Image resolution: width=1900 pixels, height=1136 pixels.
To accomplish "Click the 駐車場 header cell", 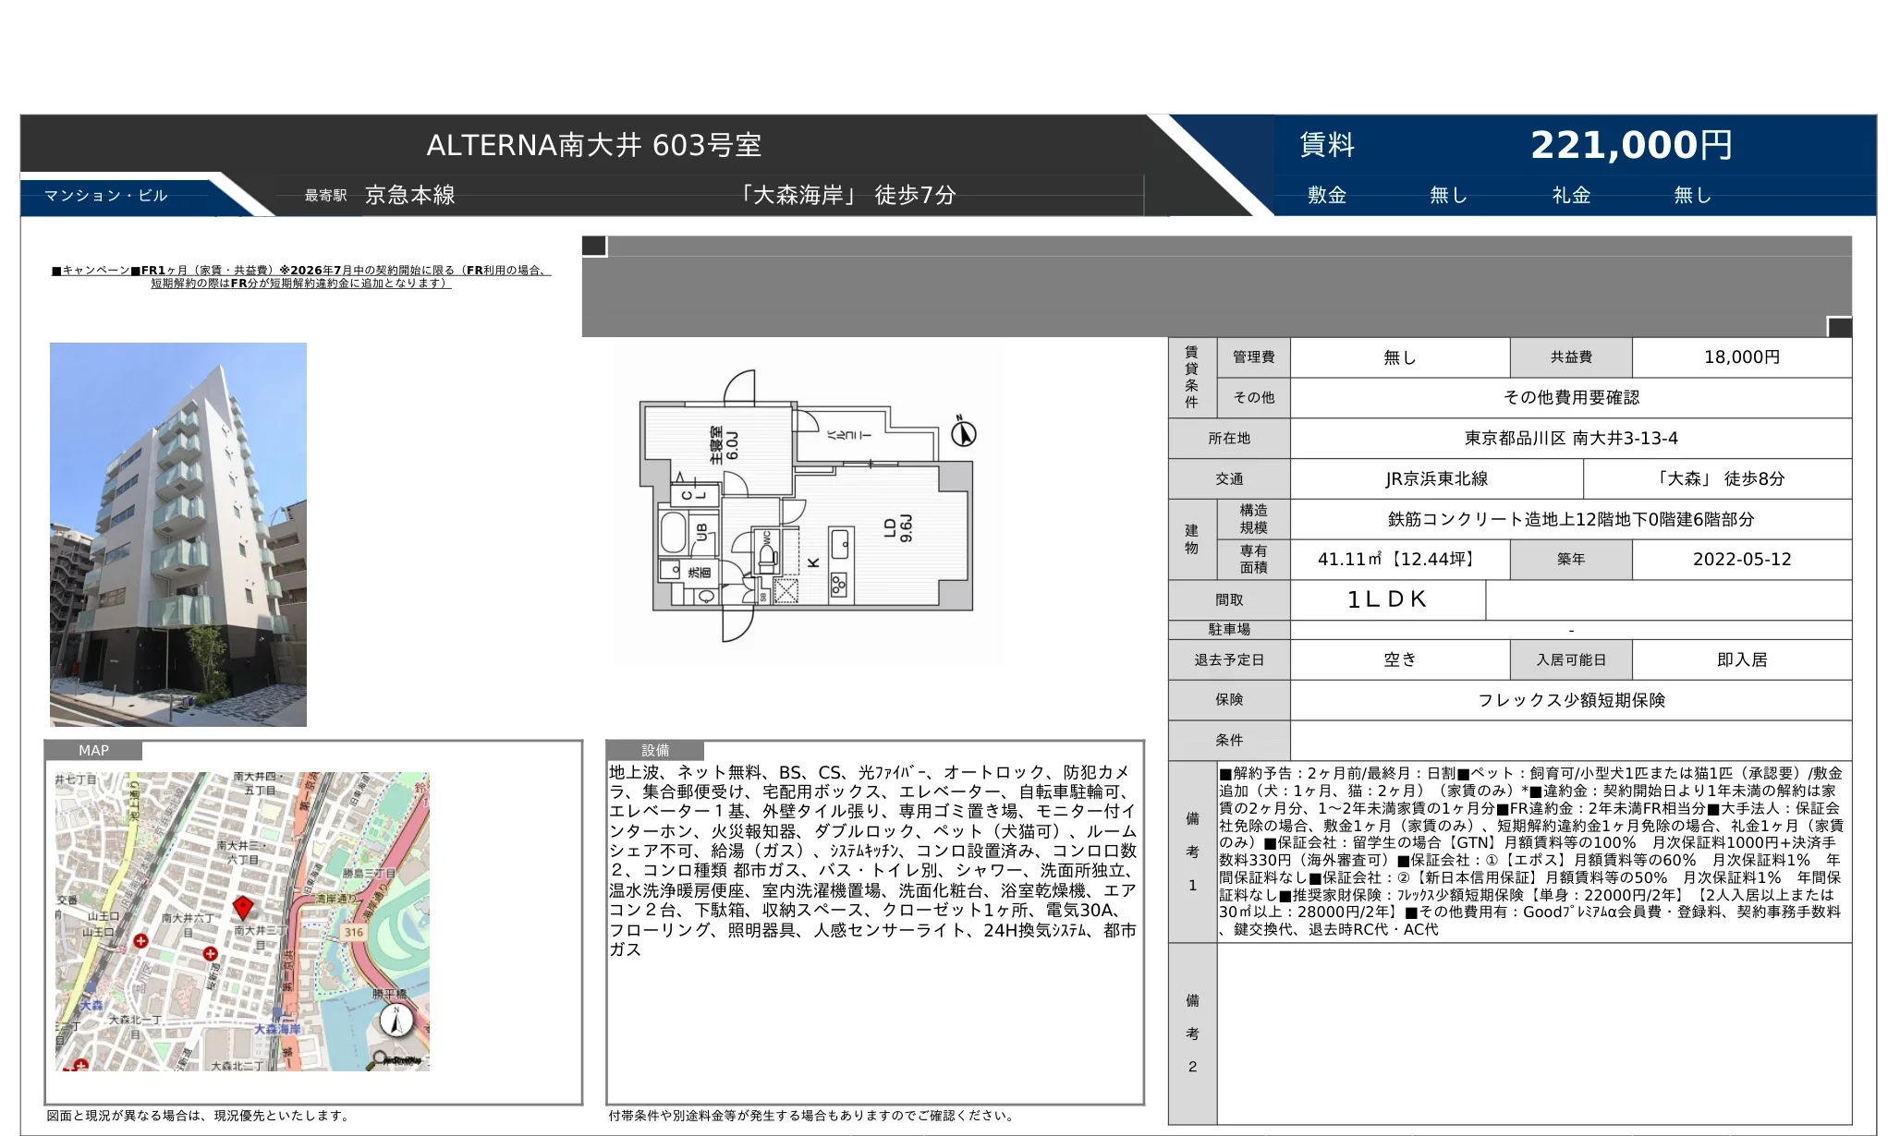I will click(1229, 630).
